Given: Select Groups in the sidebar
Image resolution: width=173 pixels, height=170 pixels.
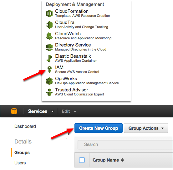Looking at the screenshot, I should pyautogui.click(x=22, y=153).
